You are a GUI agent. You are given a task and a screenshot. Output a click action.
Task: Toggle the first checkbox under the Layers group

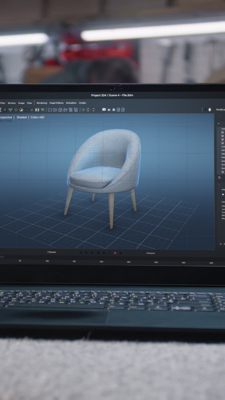pyautogui.click(x=222, y=132)
